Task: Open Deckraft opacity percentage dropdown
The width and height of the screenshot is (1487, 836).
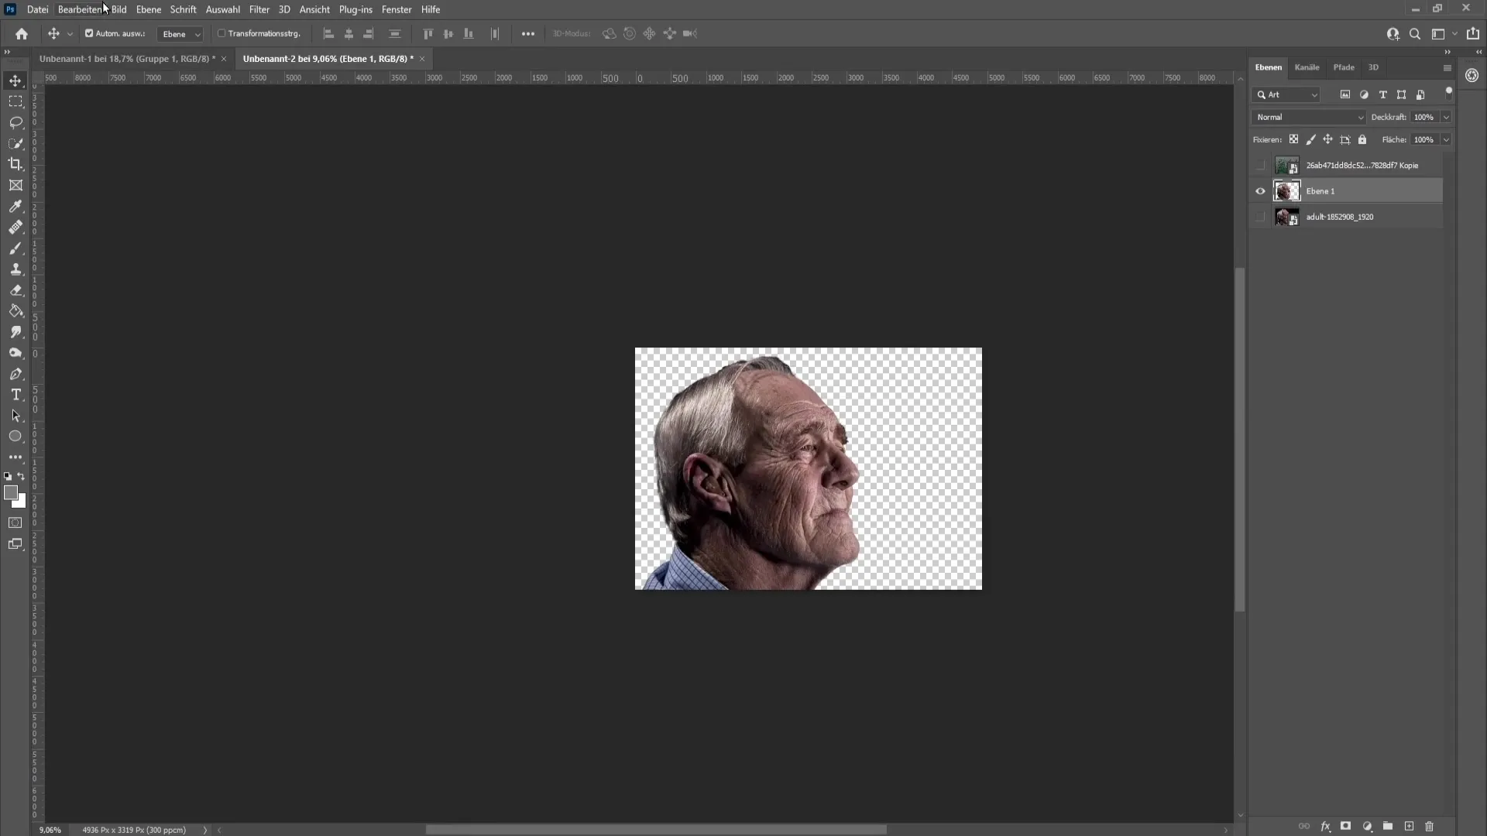Action: pos(1449,116)
